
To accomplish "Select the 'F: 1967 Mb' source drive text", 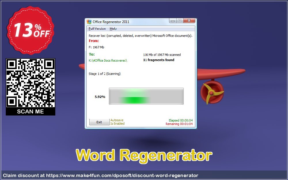I will [96, 47].
